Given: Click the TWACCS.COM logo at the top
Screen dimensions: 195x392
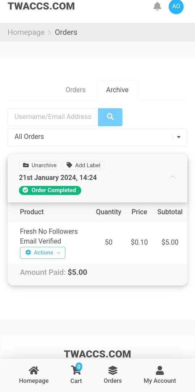Looking at the screenshot, I should pyautogui.click(x=41, y=6).
